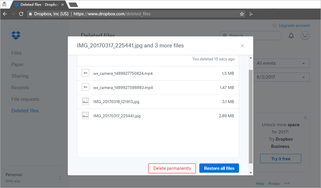Click the dialog vertical scrollbar thumb
This screenshot has width=321, height=188.
(x=250, y=116)
